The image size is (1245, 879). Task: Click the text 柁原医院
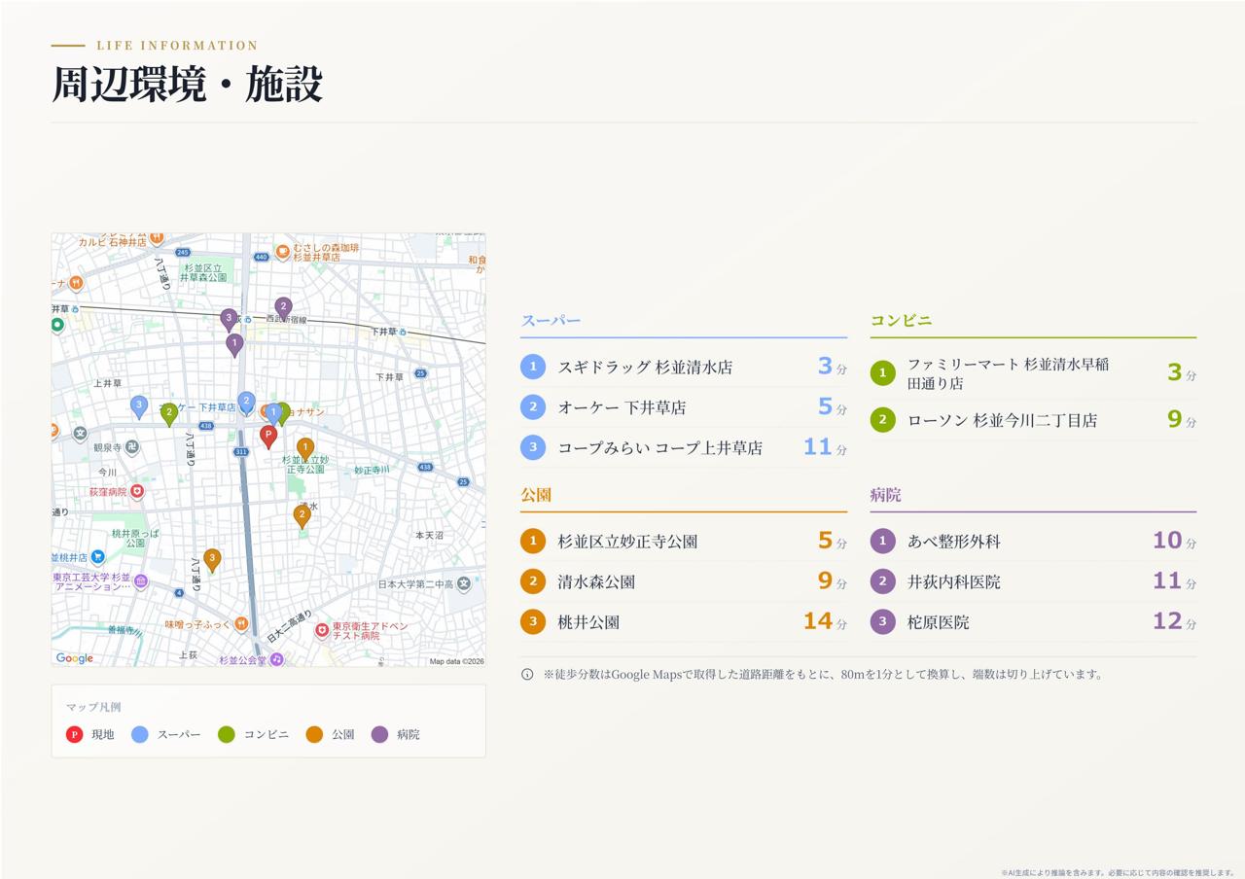tap(938, 622)
